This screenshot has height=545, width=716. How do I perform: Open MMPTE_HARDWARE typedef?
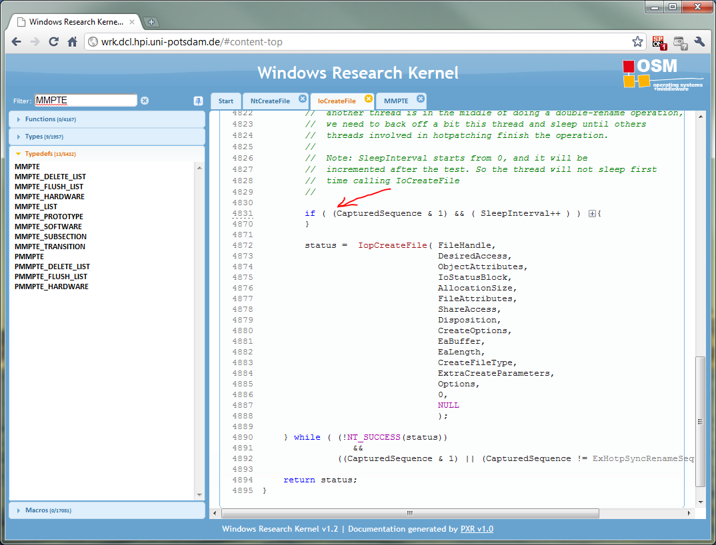pos(49,197)
